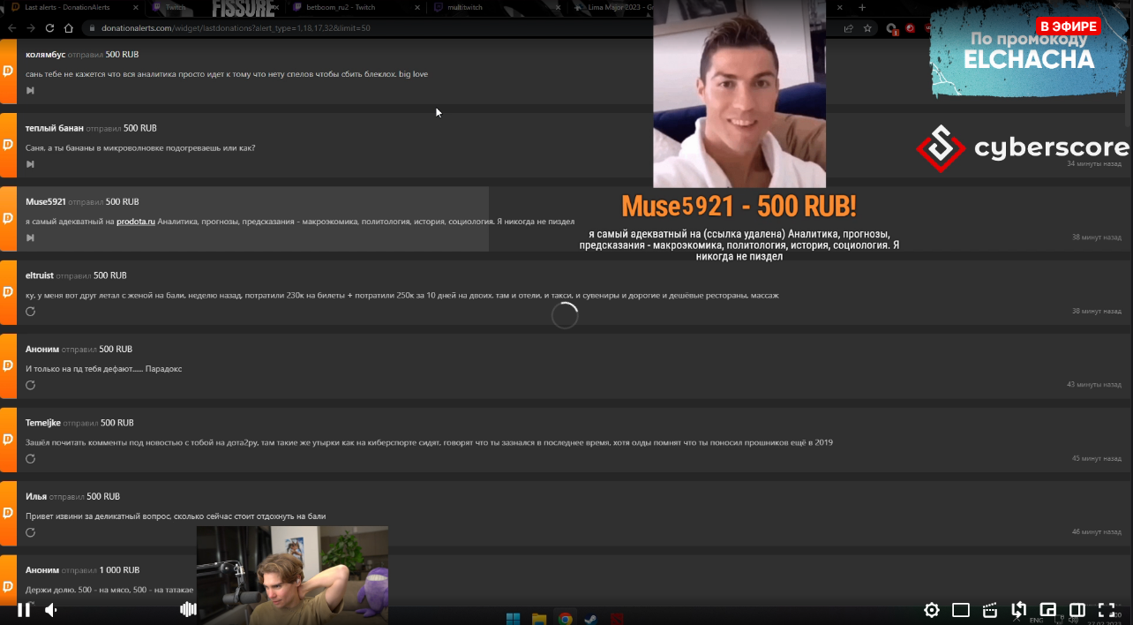The height and width of the screenshot is (625, 1133).
Task: Pause the stream playback
Action: [x=24, y=610]
